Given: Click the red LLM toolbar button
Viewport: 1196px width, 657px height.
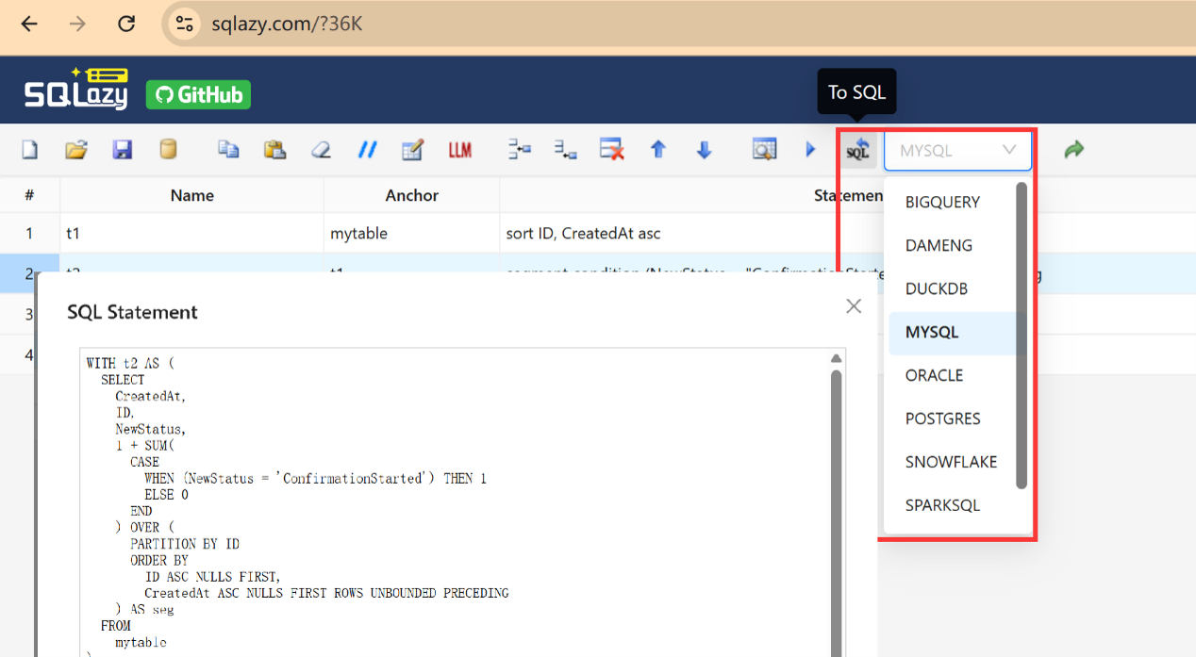Looking at the screenshot, I should [459, 150].
